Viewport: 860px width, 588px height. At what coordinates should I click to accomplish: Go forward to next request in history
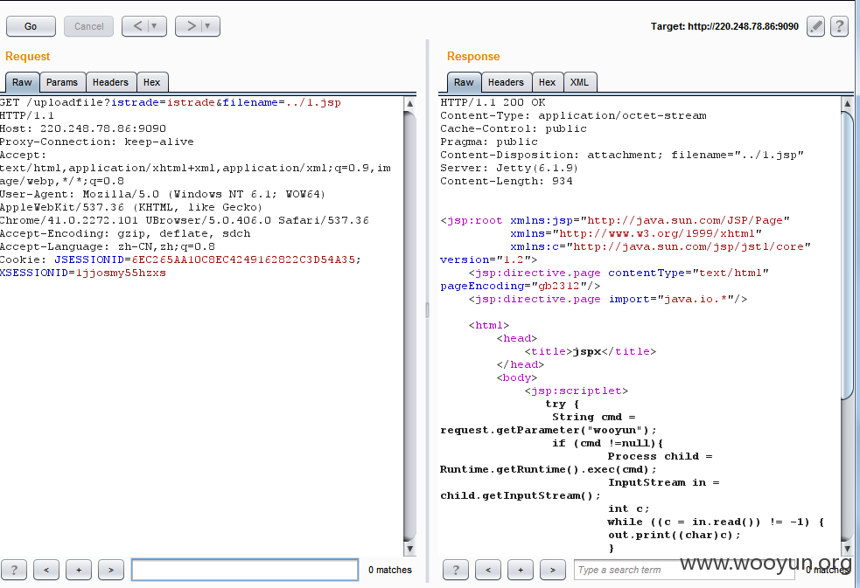191,26
